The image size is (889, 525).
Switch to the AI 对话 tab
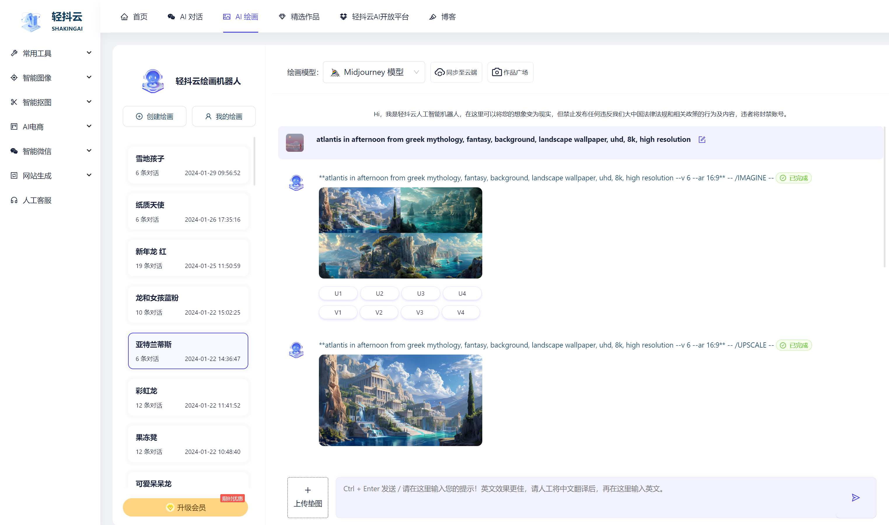coord(185,17)
